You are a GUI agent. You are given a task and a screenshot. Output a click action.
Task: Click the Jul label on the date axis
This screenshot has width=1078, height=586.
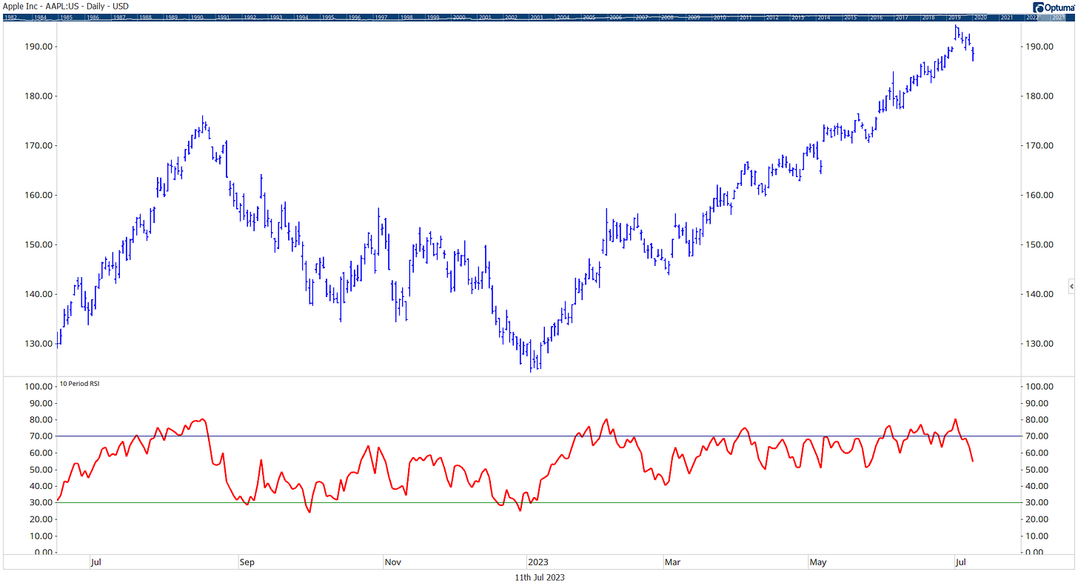[96, 562]
